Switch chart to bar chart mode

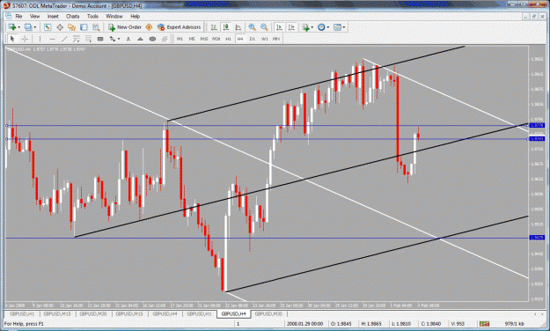(x=214, y=27)
